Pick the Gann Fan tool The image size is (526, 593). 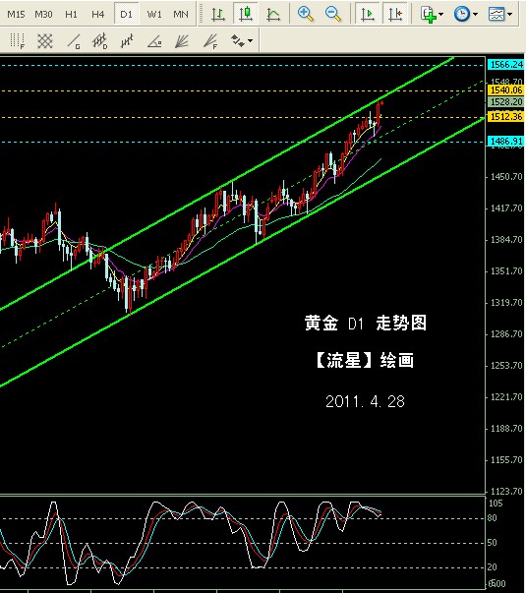coord(182,41)
